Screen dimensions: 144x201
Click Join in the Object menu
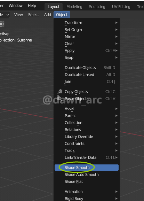(87, 82)
